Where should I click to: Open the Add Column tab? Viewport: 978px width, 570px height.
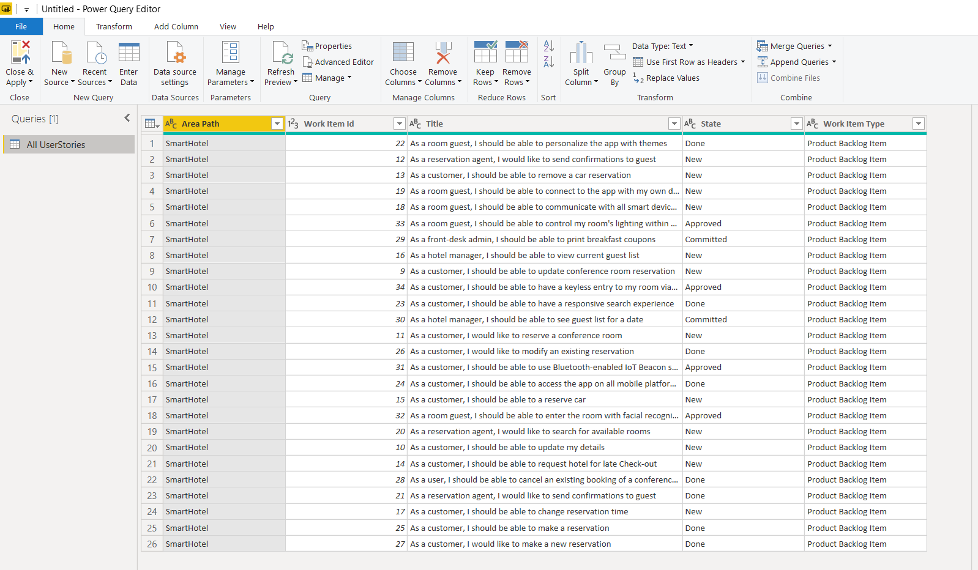[x=176, y=26]
